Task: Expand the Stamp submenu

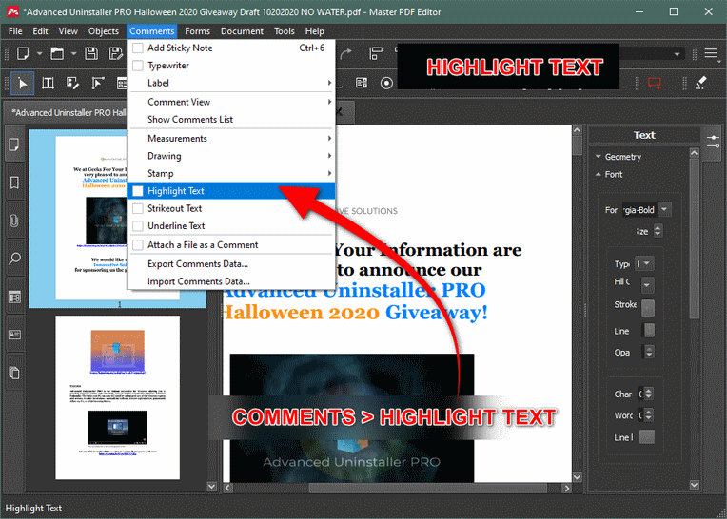Action: [x=231, y=174]
